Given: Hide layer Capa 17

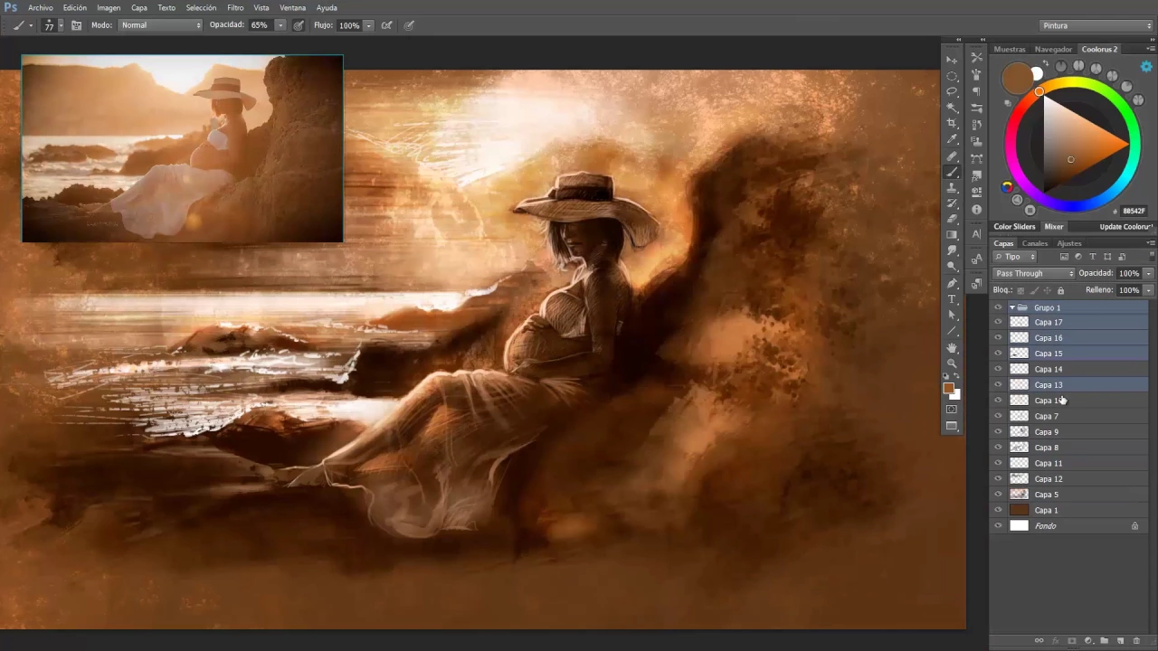Looking at the screenshot, I should [998, 322].
